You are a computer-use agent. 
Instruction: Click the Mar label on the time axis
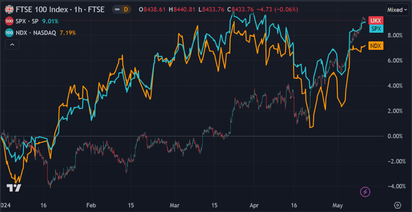[x=175, y=205]
